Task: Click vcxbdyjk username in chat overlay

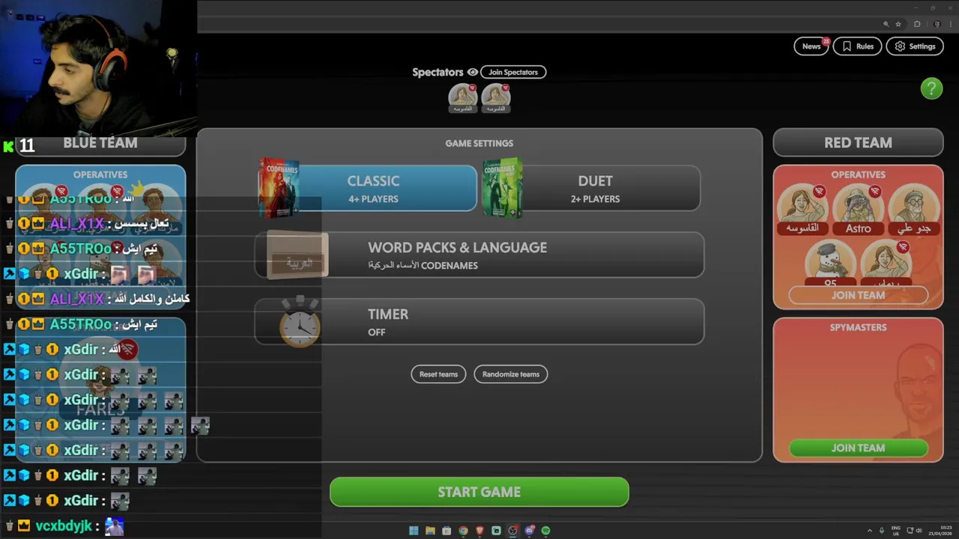Action: 64,526
